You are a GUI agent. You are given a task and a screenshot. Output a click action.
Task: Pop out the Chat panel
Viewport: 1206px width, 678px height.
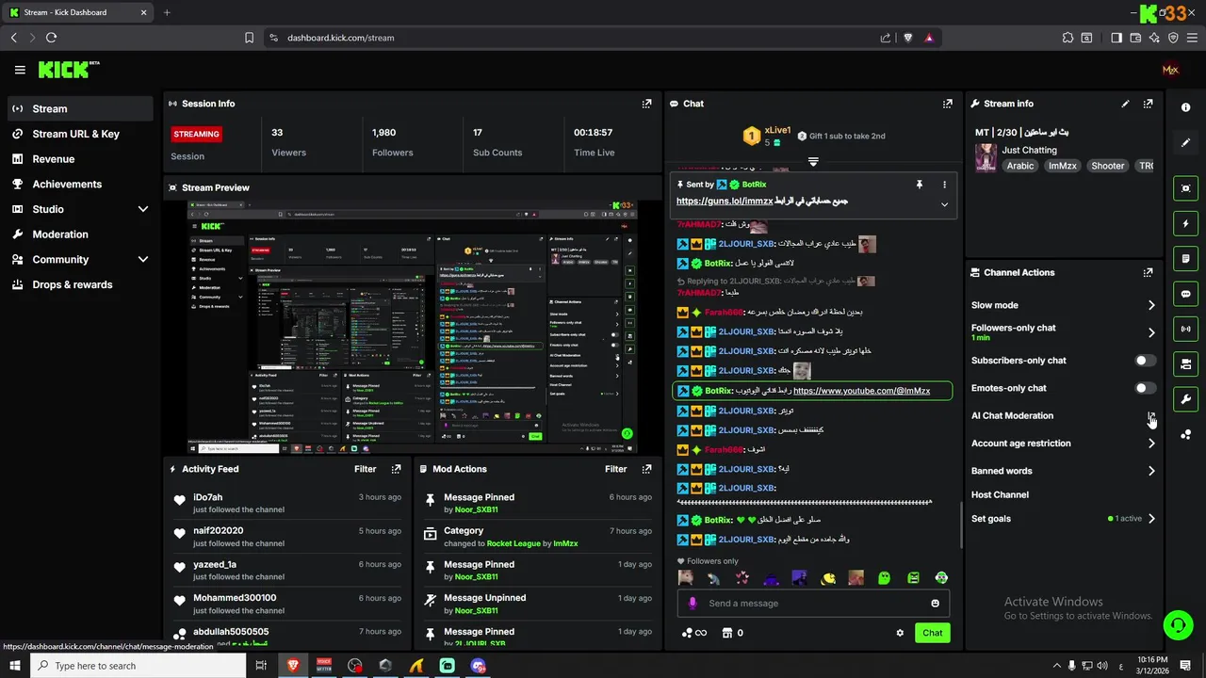pyautogui.click(x=947, y=104)
